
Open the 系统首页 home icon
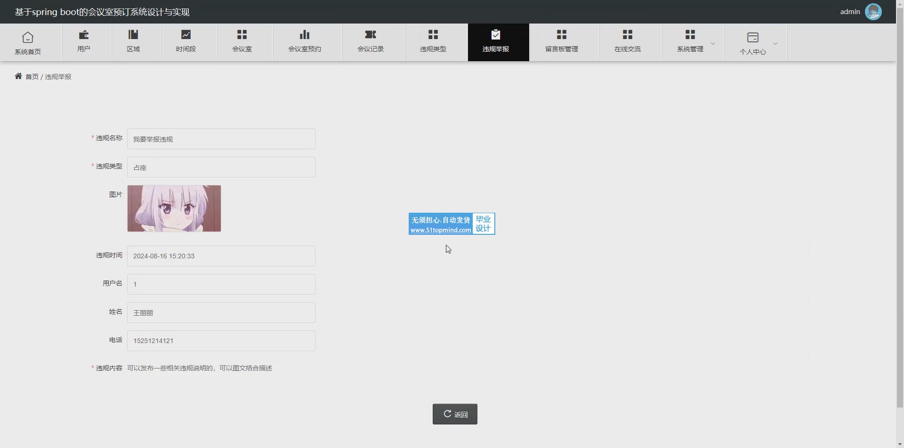(28, 37)
